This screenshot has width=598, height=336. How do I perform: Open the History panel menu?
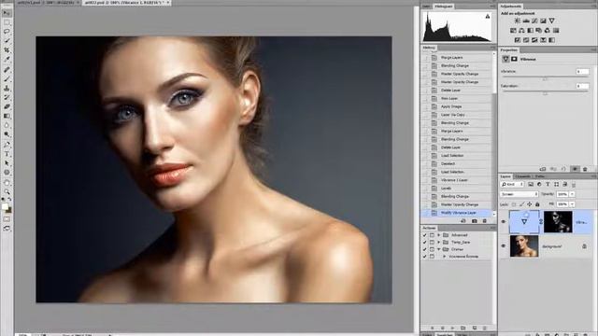coord(492,48)
